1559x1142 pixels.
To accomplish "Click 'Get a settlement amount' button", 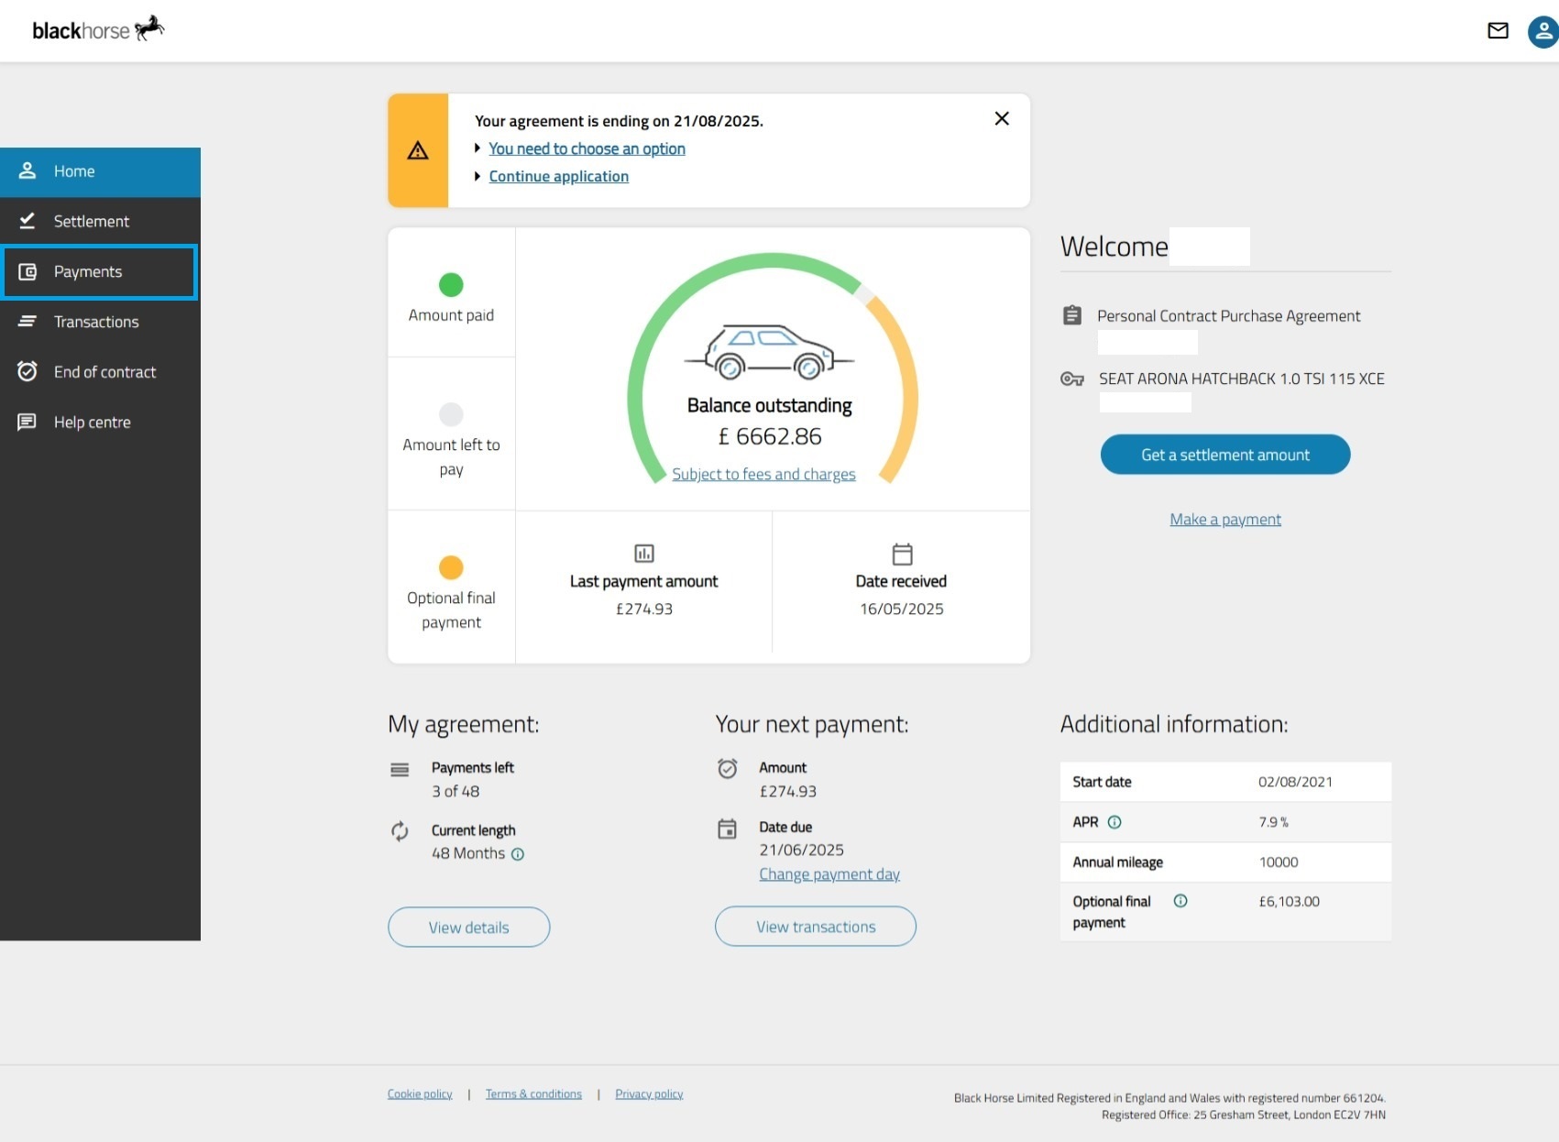I will [x=1225, y=455].
